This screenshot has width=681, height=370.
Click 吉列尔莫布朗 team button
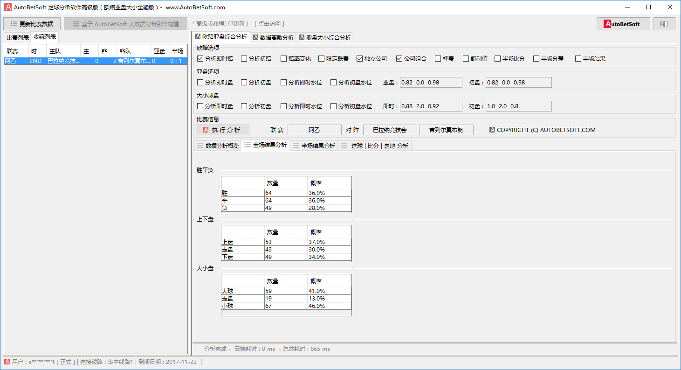447,130
